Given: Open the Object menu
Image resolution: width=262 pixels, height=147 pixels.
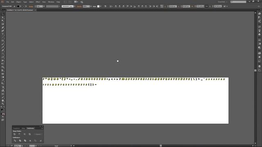Looking at the screenshot, I should click(18, 2).
